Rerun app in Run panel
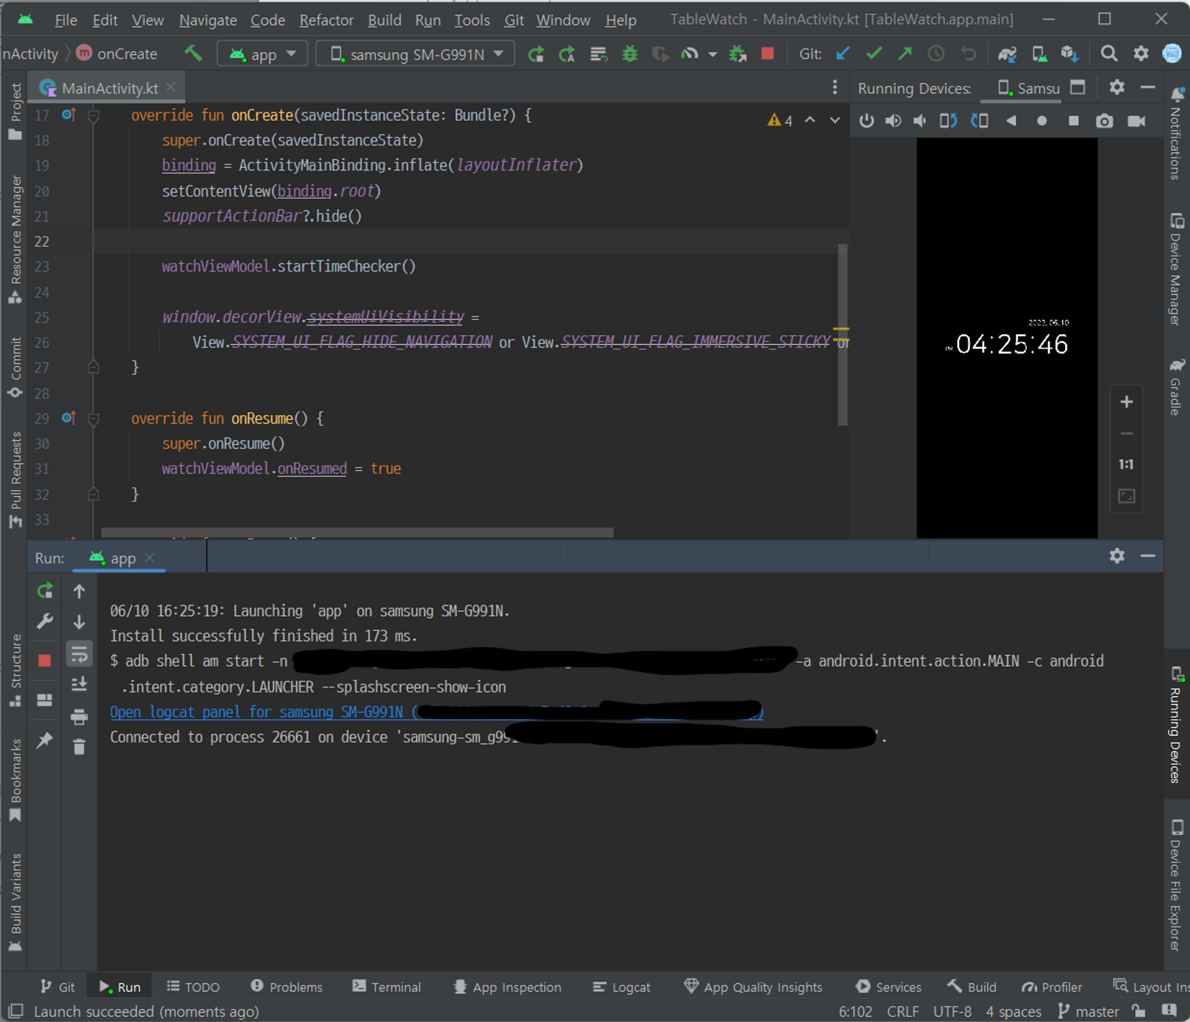 pos(45,591)
